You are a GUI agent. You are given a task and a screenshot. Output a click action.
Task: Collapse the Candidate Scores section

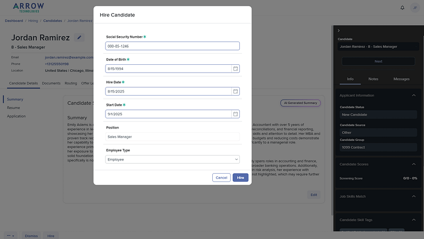[413, 164]
